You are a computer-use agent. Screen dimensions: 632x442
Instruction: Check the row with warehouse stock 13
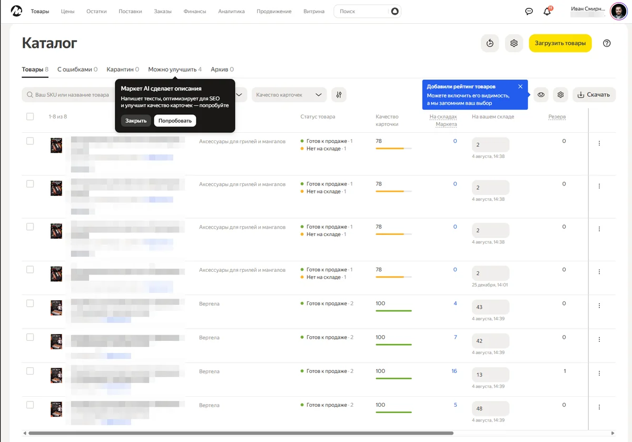pyautogui.click(x=30, y=371)
